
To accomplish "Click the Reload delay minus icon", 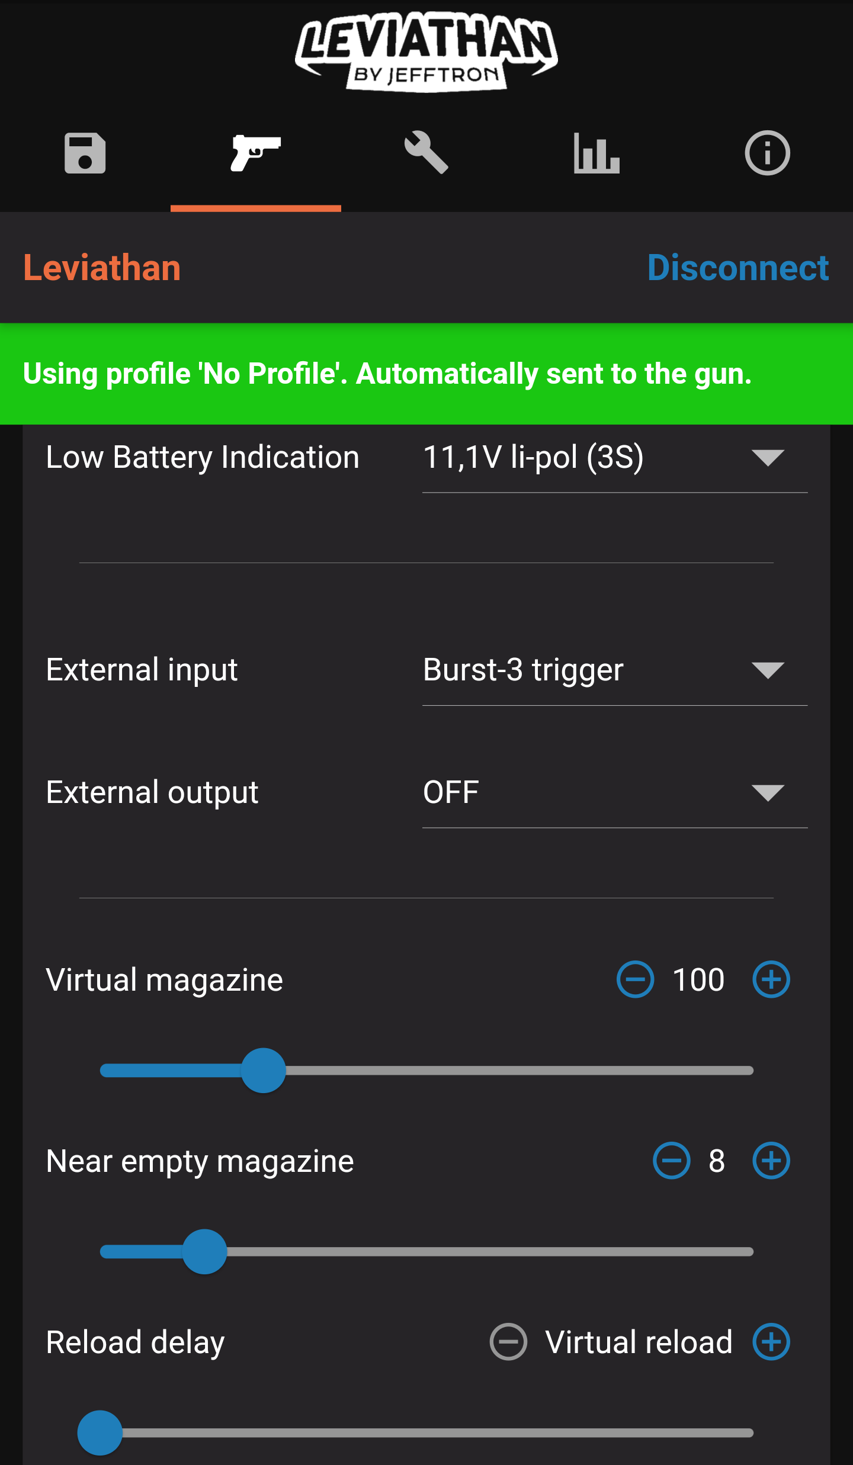I will (x=508, y=1342).
